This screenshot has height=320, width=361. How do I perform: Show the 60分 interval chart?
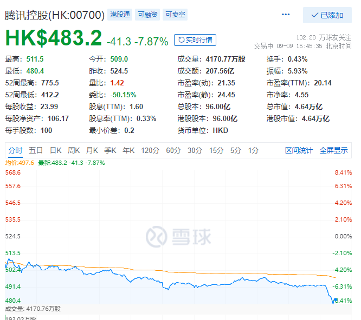[x=173, y=151]
